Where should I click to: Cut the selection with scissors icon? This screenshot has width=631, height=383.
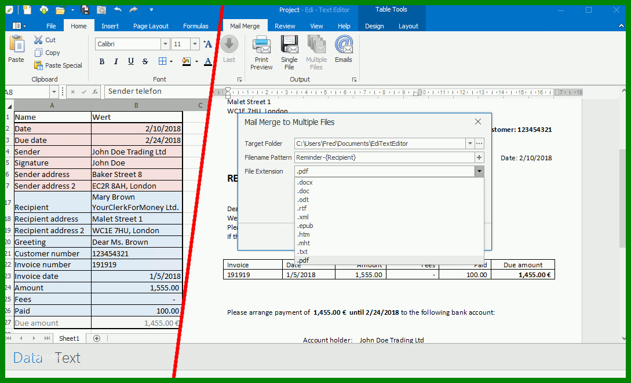(38, 40)
